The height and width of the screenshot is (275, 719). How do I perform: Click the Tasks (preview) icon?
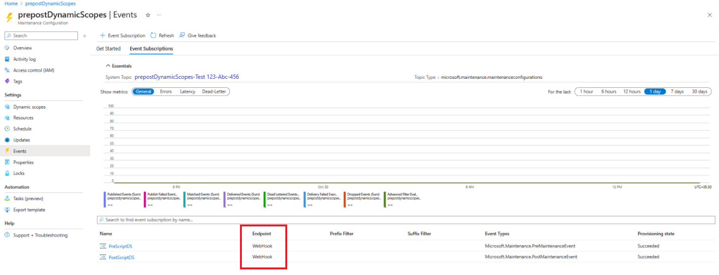(x=7, y=199)
